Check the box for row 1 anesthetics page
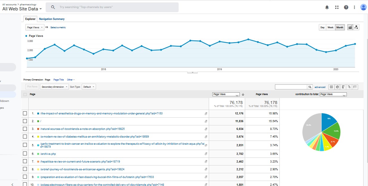Viewport: 368px width, 186px height. [x=25, y=114]
